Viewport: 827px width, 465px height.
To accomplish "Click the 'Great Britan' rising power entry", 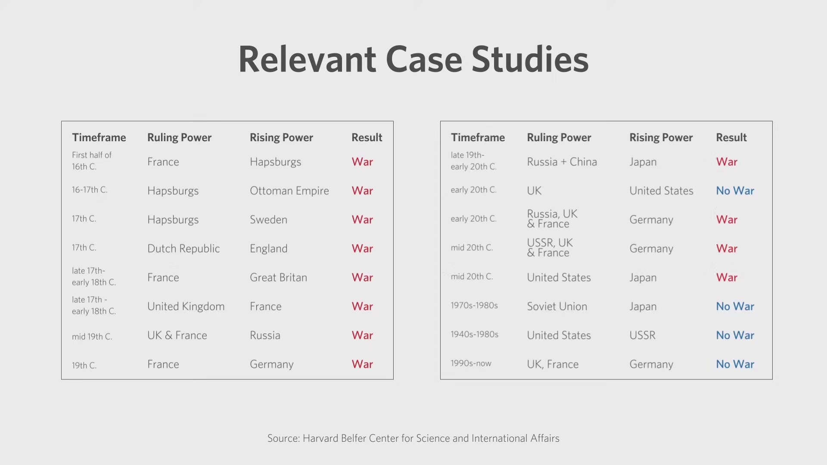I will click(278, 277).
